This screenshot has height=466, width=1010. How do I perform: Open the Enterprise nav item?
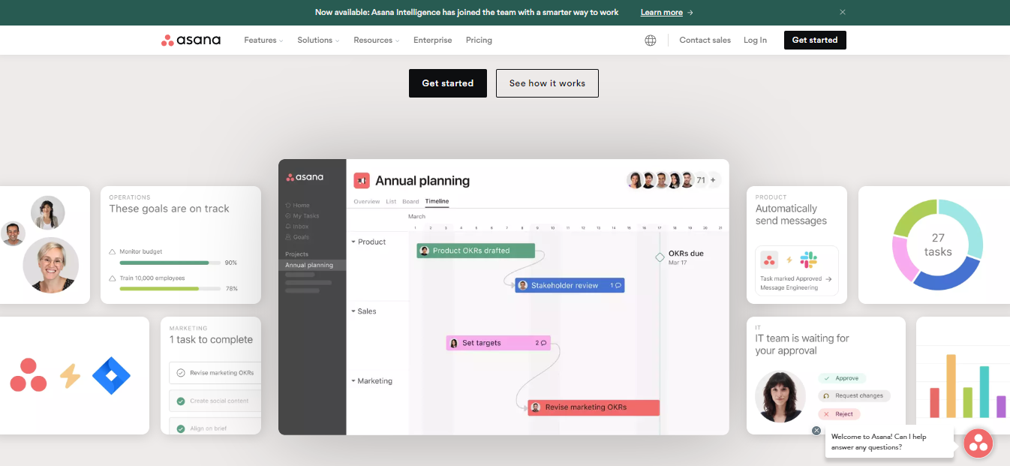(x=433, y=41)
